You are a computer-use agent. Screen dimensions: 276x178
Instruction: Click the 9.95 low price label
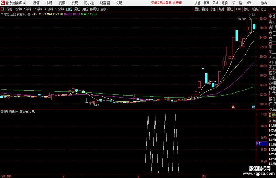pyautogui.click(x=96, y=104)
